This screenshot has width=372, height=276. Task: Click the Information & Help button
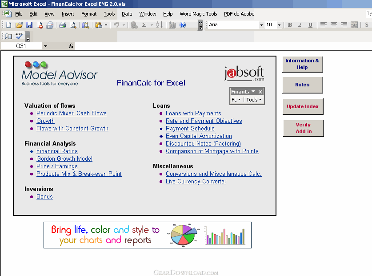click(x=302, y=64)
